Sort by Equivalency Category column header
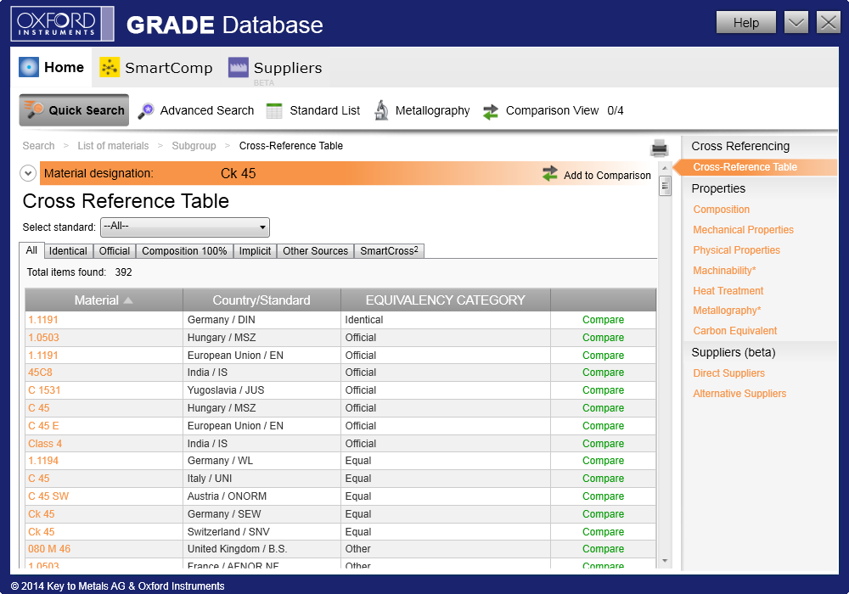The image size is (849, 594). pyautogui.click(x=446, y=300)
